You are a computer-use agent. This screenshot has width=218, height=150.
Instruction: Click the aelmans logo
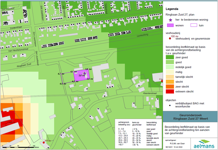[204, 144]
